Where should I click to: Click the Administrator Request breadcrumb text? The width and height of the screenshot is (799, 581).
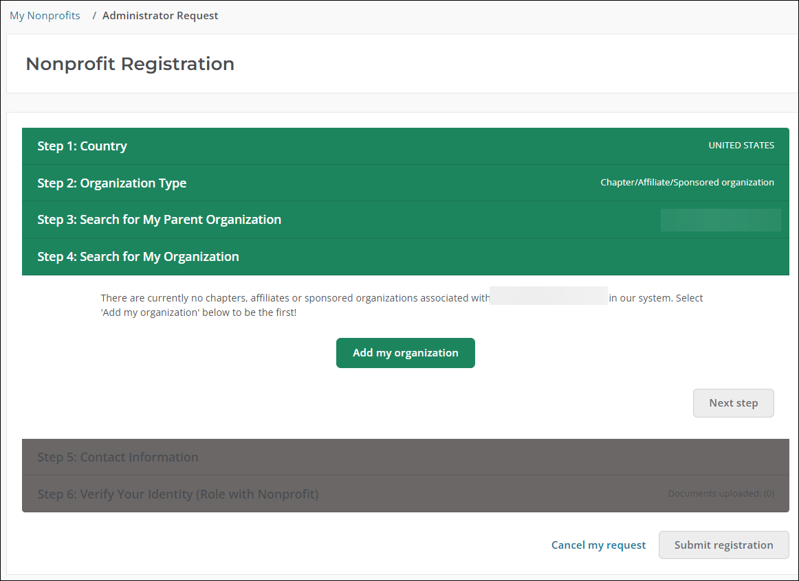pyautogui.click(x=160, y=16)
